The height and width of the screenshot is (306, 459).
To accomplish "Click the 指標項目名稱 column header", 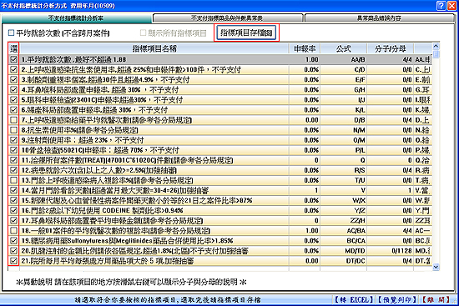I will (x=154, y=48).
